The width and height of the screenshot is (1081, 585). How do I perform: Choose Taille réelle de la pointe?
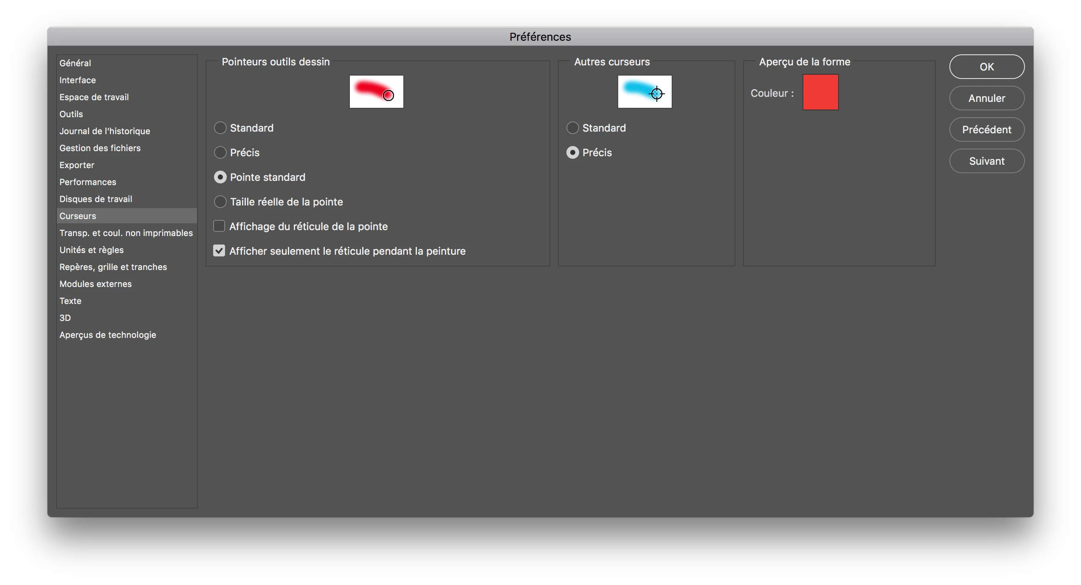(220, 202)
